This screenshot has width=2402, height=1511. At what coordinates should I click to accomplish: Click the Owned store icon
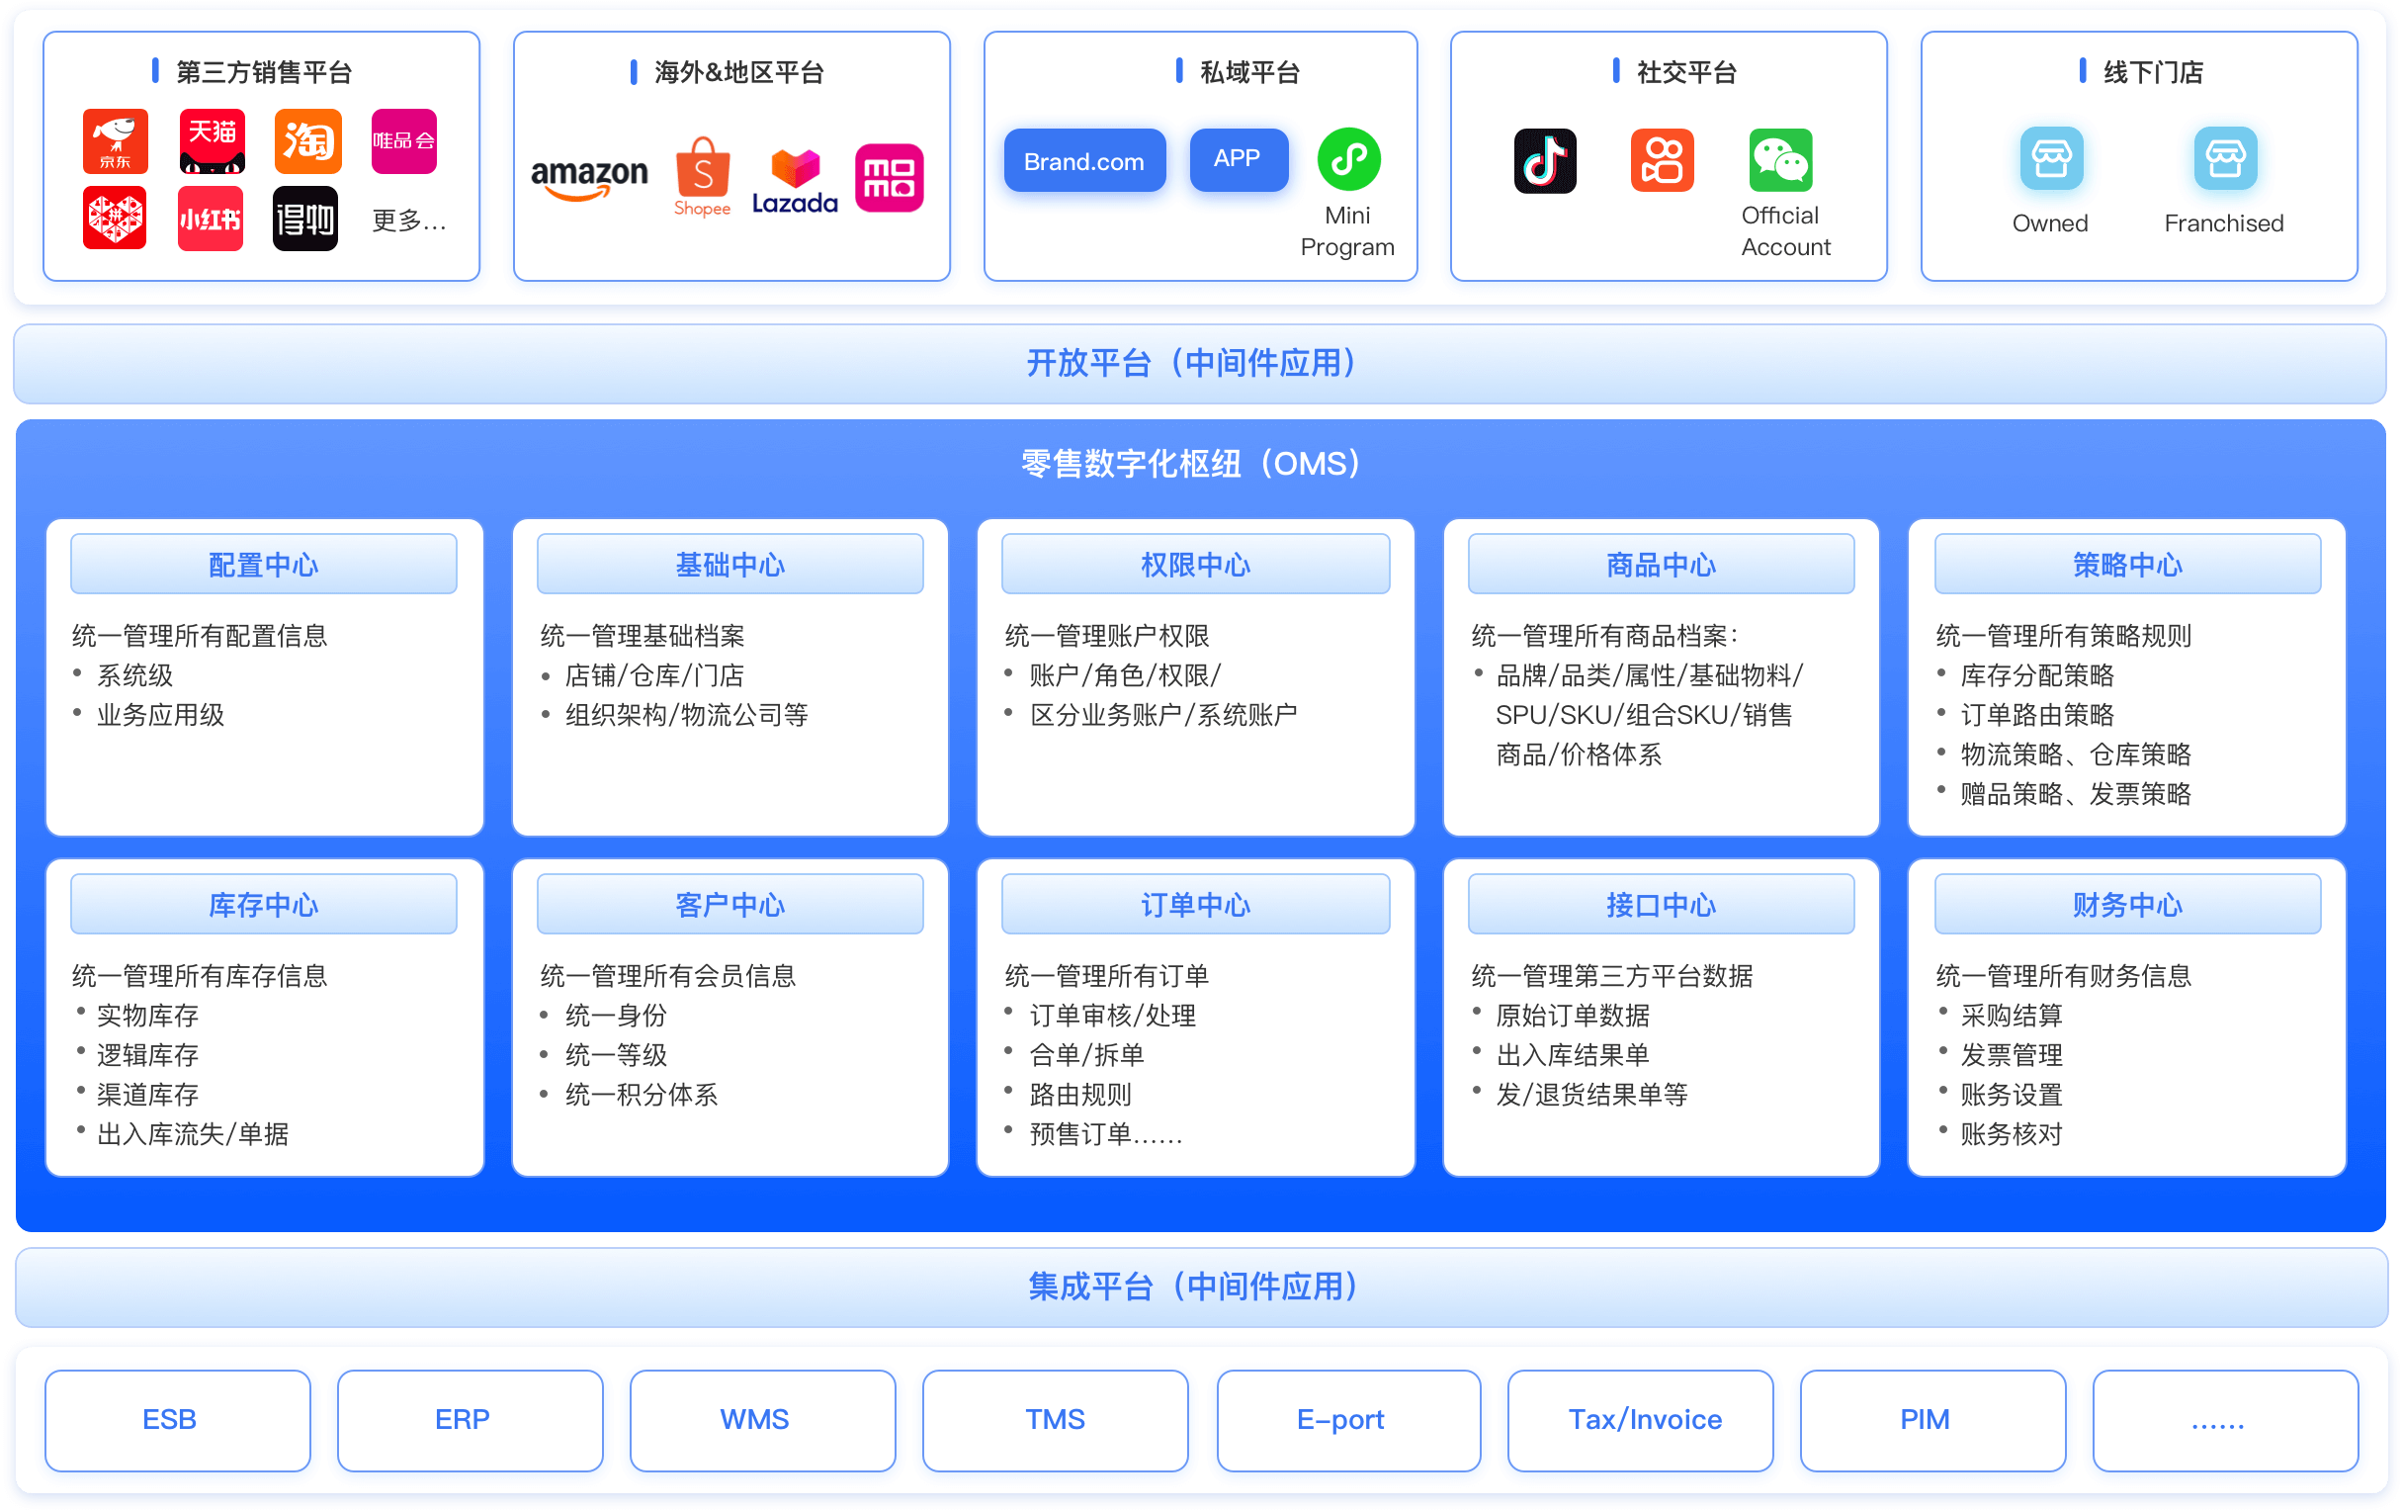[2051, 157]
